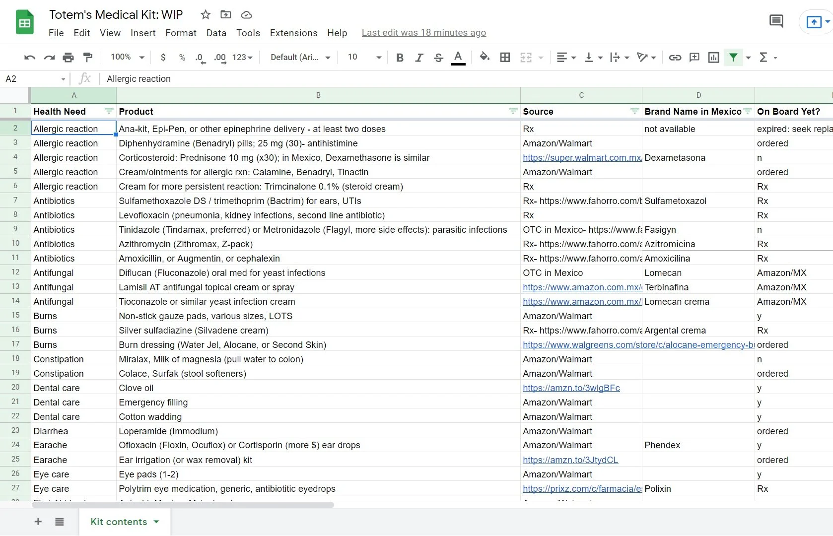Open the Format menu
The width and height of the screenshot is (833, 536).
coord(181,33)
